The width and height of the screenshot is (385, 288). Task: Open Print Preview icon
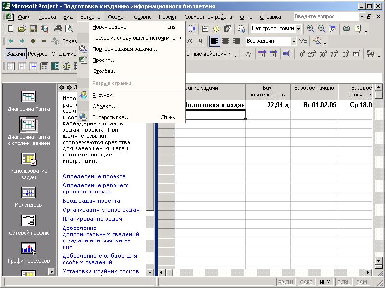click(69, 29)
